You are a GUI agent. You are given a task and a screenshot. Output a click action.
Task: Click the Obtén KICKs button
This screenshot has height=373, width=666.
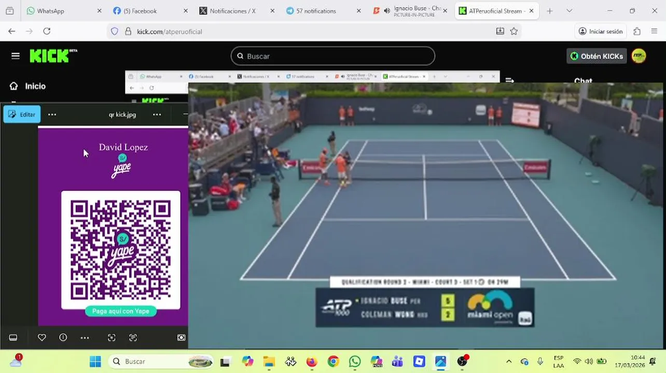(x=596, y=56)
